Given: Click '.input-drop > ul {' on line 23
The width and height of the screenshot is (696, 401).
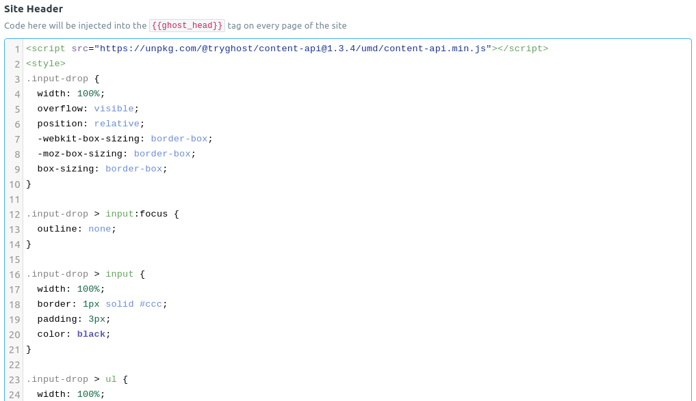Looking at the screenshot, I should pos(77,380).
